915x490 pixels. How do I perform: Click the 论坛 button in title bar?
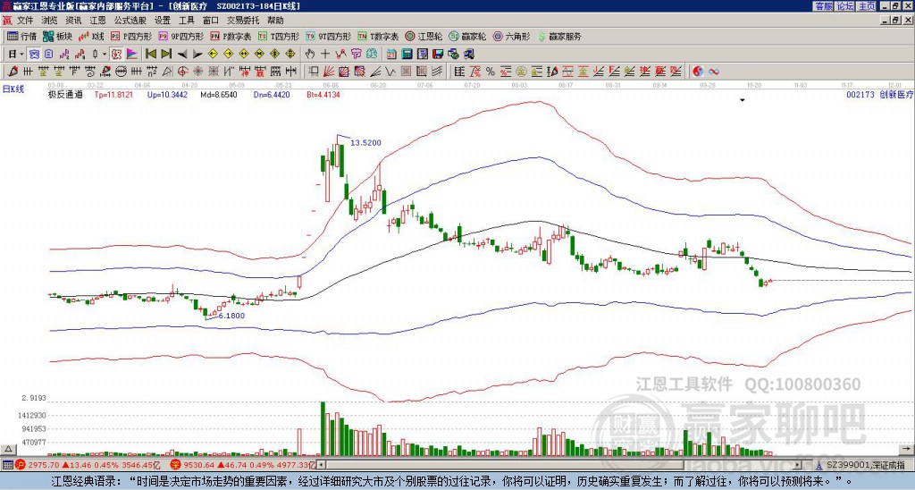tap(845, 6)
